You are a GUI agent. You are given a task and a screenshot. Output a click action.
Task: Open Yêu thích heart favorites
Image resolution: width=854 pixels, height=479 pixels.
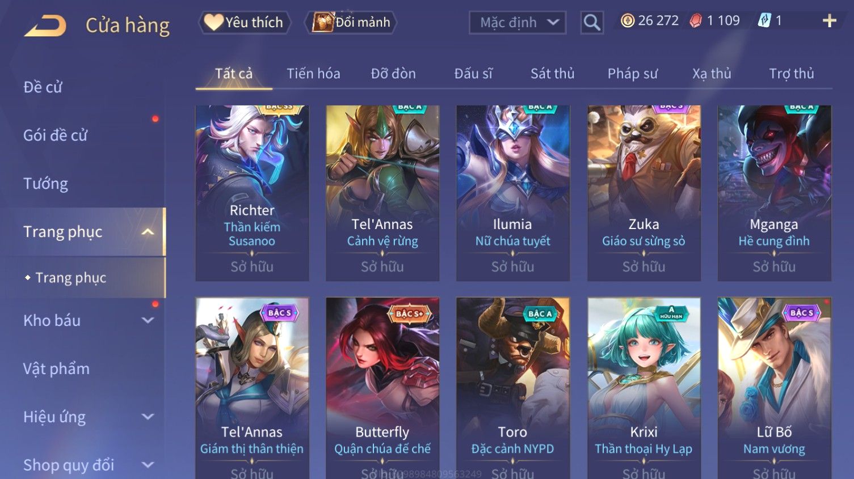[245, 22]
